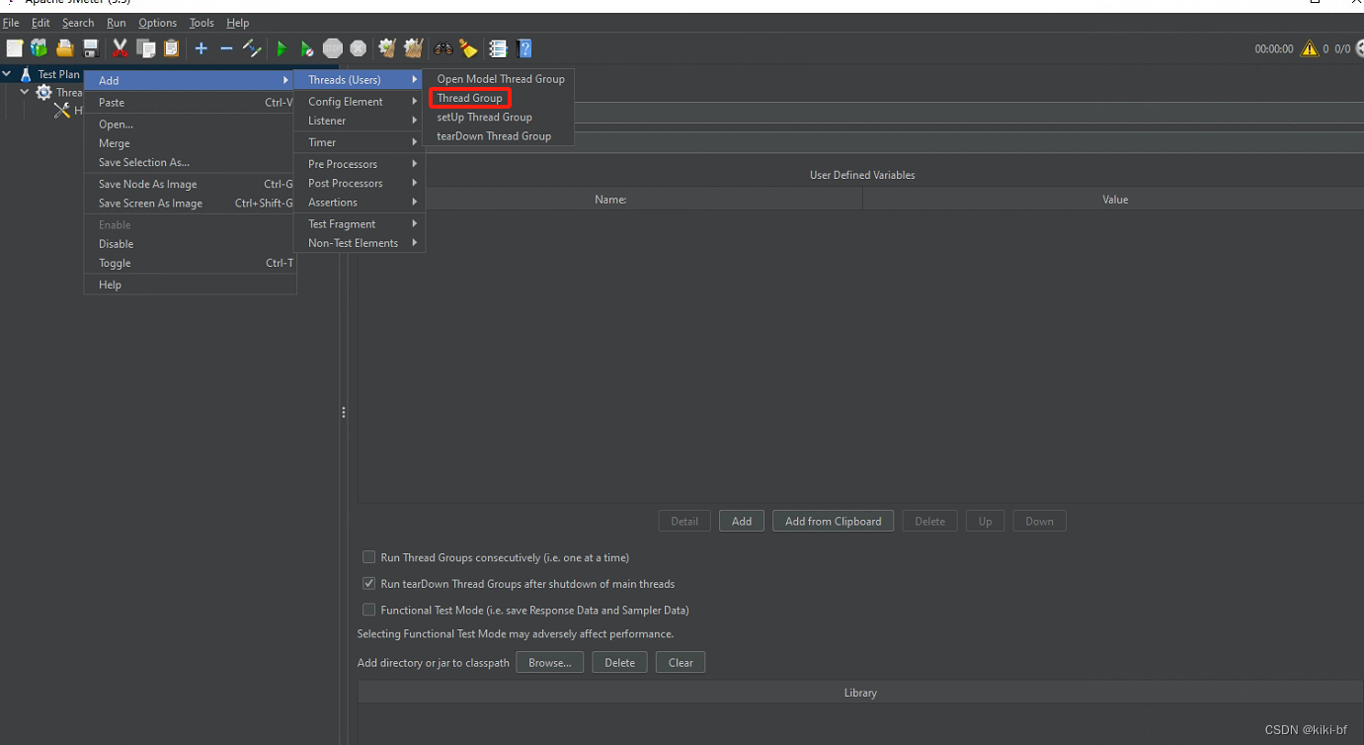Collapse the Test Plan tree node arrow
This screenshot has width=1364, height=745.
8,74
